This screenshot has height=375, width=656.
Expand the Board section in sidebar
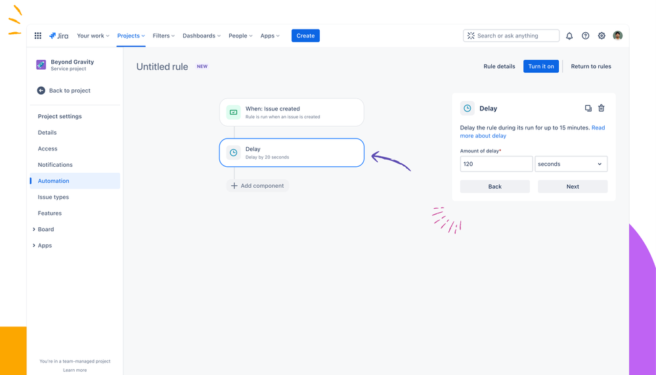pos(34,229)
